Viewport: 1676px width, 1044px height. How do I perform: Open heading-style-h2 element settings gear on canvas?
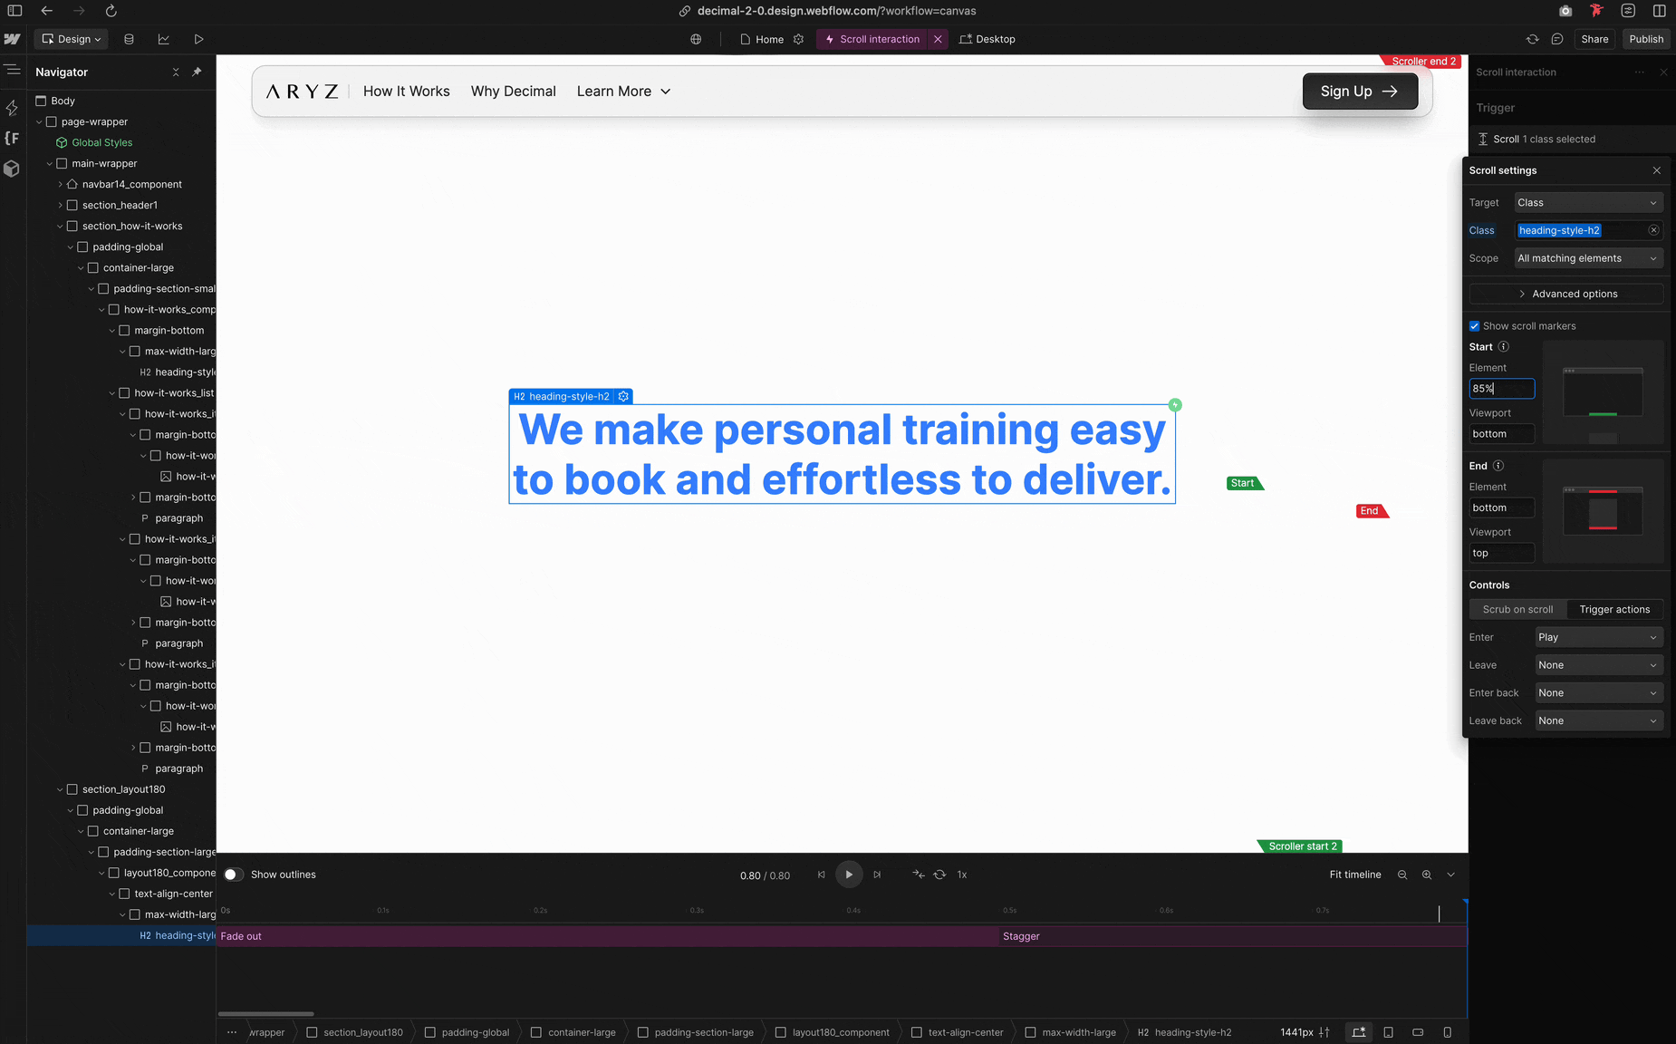click(623, 396)
